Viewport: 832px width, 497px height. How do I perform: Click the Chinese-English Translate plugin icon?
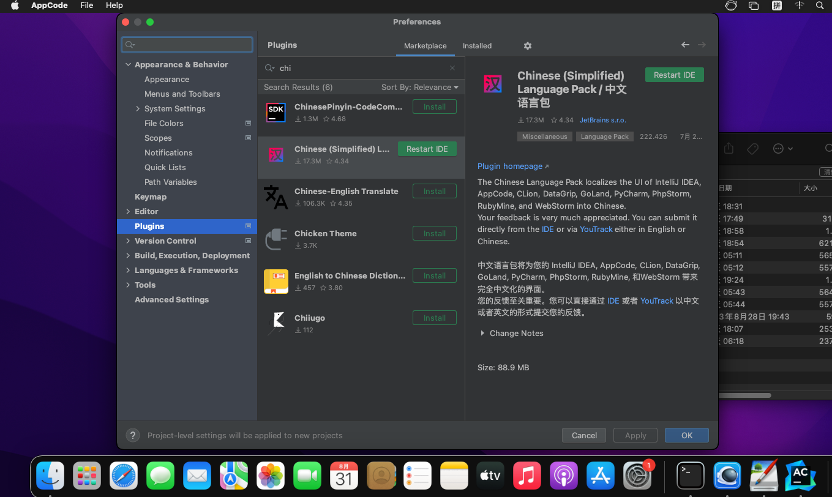click(x=276, y=197)
